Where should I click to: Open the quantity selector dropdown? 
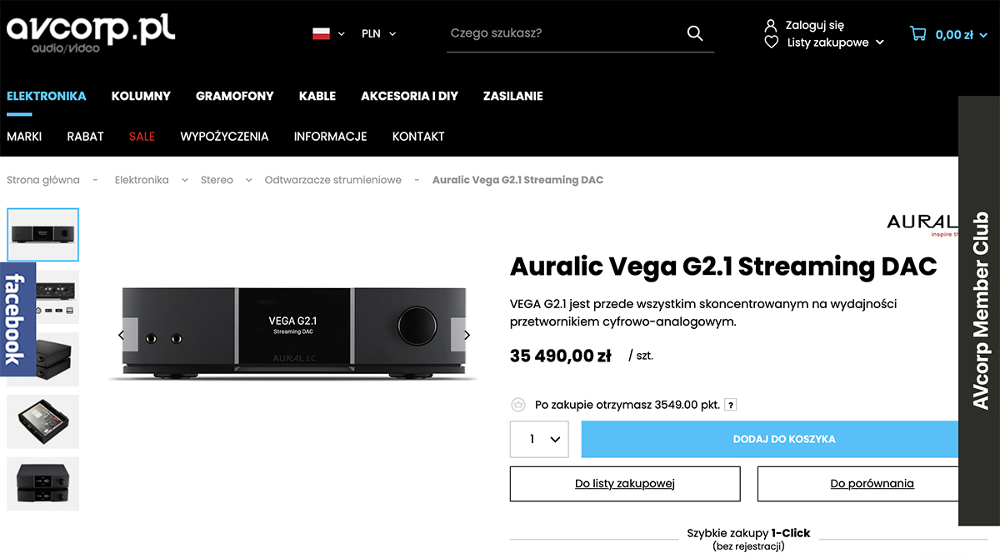click(539, 439)
